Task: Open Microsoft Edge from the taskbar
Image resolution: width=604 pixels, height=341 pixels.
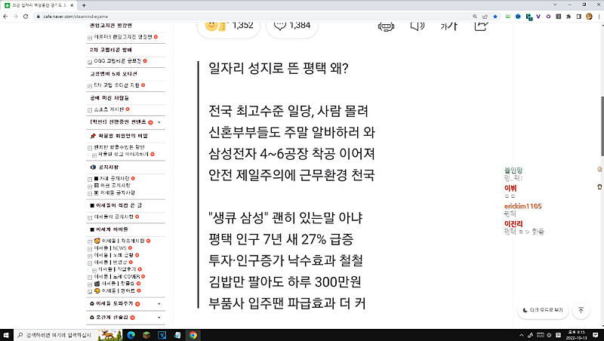Action: pos(131,335)
